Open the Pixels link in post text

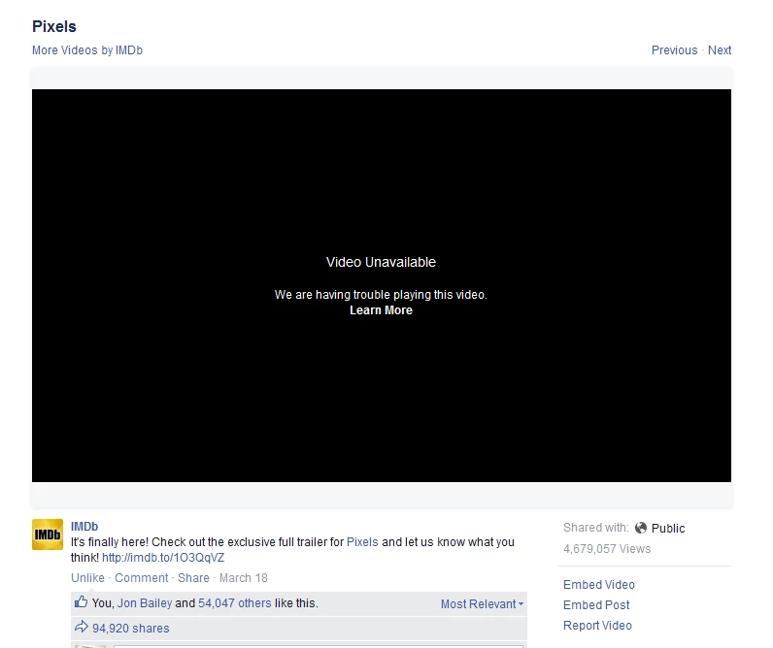pos(362,542)
